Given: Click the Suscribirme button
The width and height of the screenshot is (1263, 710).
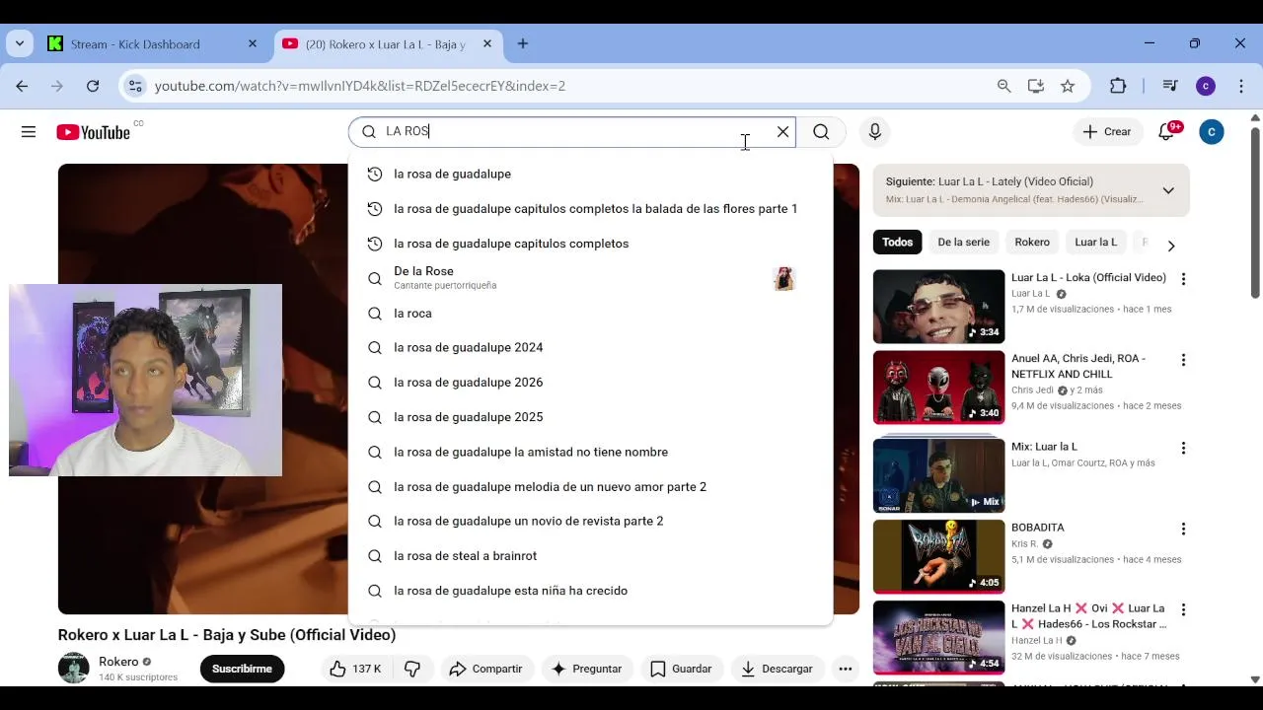Looking at the screenshot, I should [242, 669].
